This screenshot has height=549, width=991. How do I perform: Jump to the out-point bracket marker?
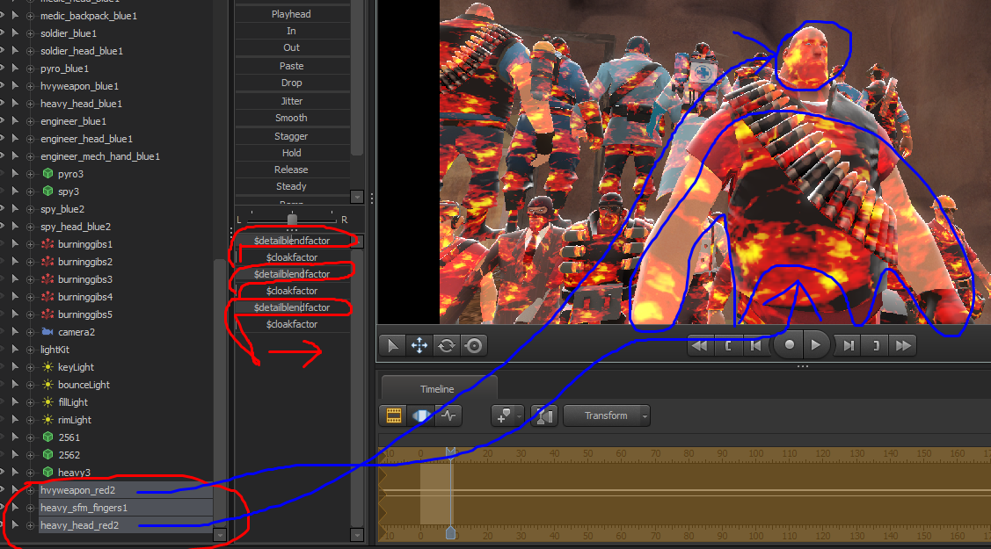pos(876,345)
